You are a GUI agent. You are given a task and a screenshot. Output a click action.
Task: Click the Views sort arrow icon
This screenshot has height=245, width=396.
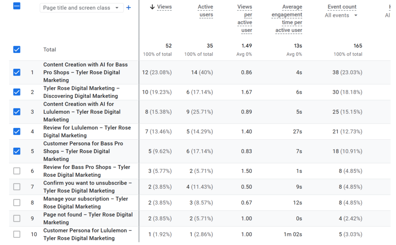tap(152, 7)
